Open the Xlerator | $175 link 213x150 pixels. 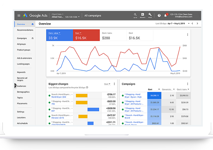(x=58, y=118)
